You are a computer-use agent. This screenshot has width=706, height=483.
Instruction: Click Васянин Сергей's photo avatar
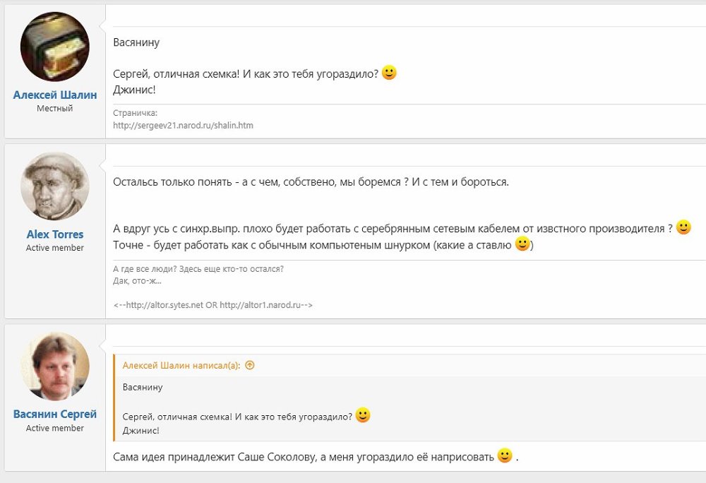point(55,366)
